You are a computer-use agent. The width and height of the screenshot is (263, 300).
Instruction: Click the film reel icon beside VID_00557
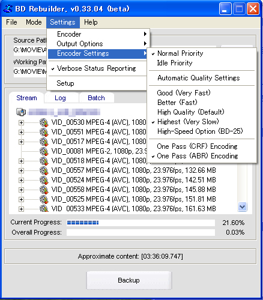click(x=44, y=170)
